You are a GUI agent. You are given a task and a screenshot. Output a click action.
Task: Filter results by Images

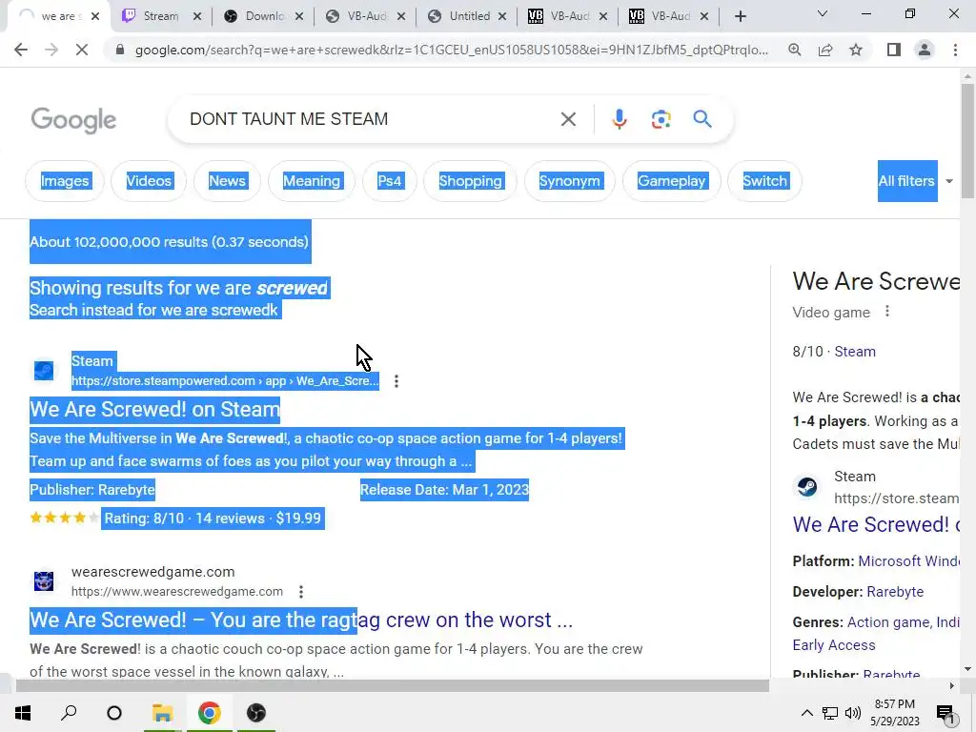click(65, 181)
